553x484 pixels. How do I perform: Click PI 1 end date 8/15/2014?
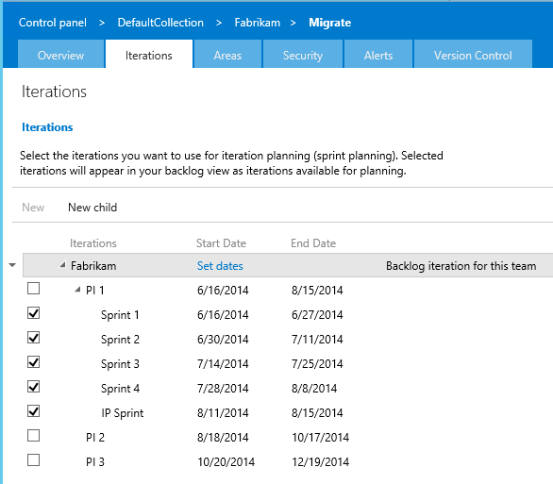(317, 291)
